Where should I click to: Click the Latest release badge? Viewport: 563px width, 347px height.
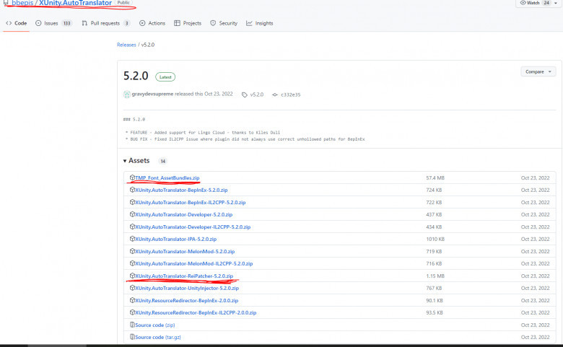pos(164,76)
